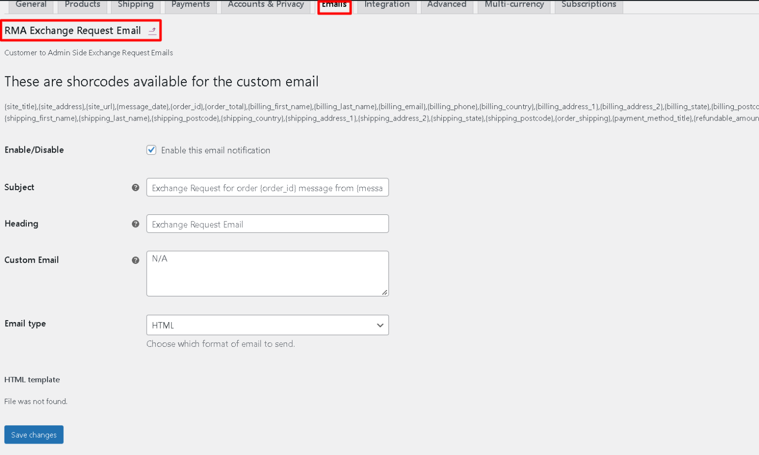Open the Products settings tab
Screen dimensions: 759x455
(82, 4)
